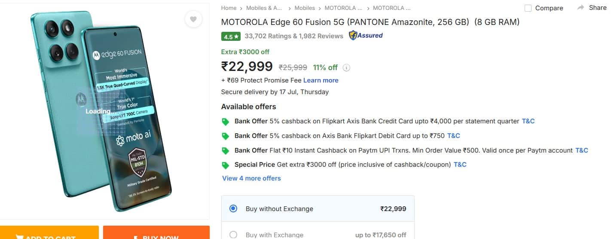Click the cart icon on Add to Cart
The image size is (614, 239).
19,237
